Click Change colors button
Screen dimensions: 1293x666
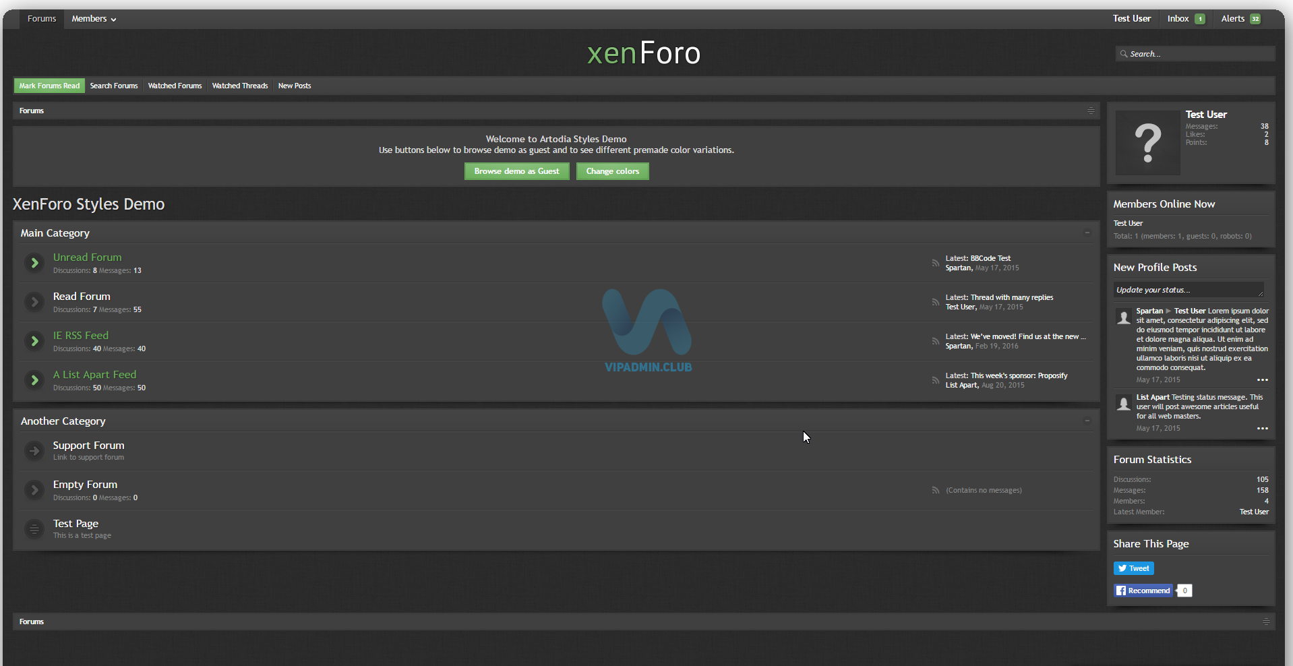[613, 171]
